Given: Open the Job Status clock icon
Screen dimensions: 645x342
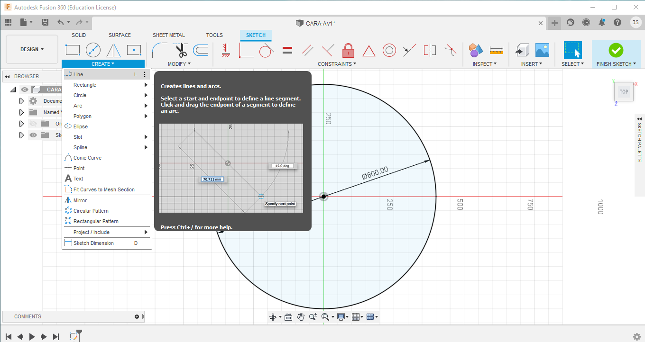Looking at the screenshot, I should pos(586,22).
